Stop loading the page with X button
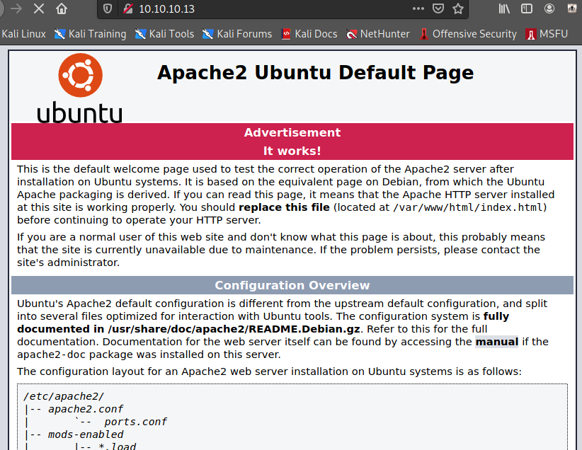The height and width of the screenshot is (450, 582). pyautogui.click(x=39, y=8)
